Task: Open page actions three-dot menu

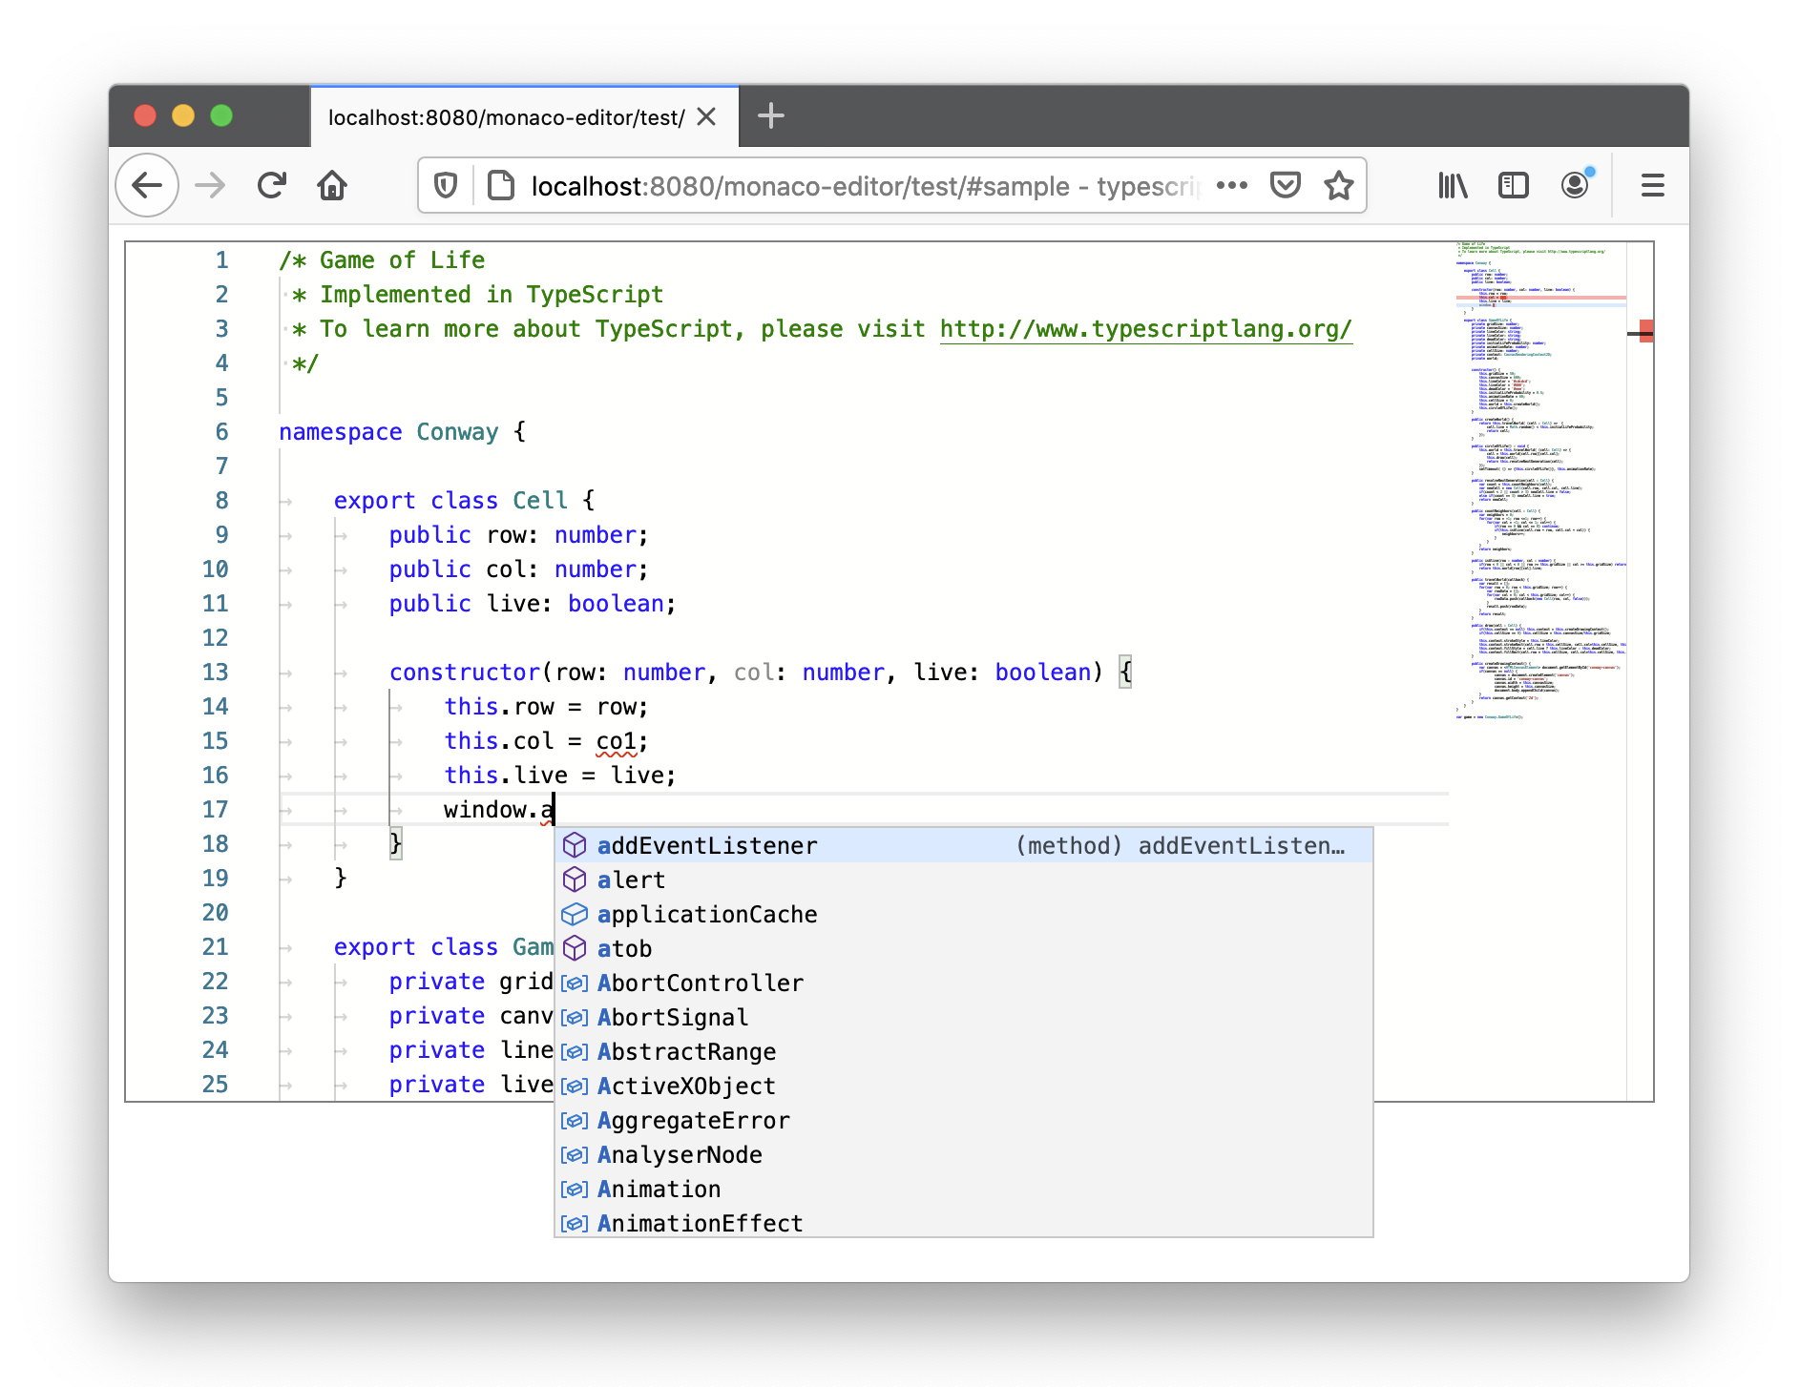Action: point(1231,185)
